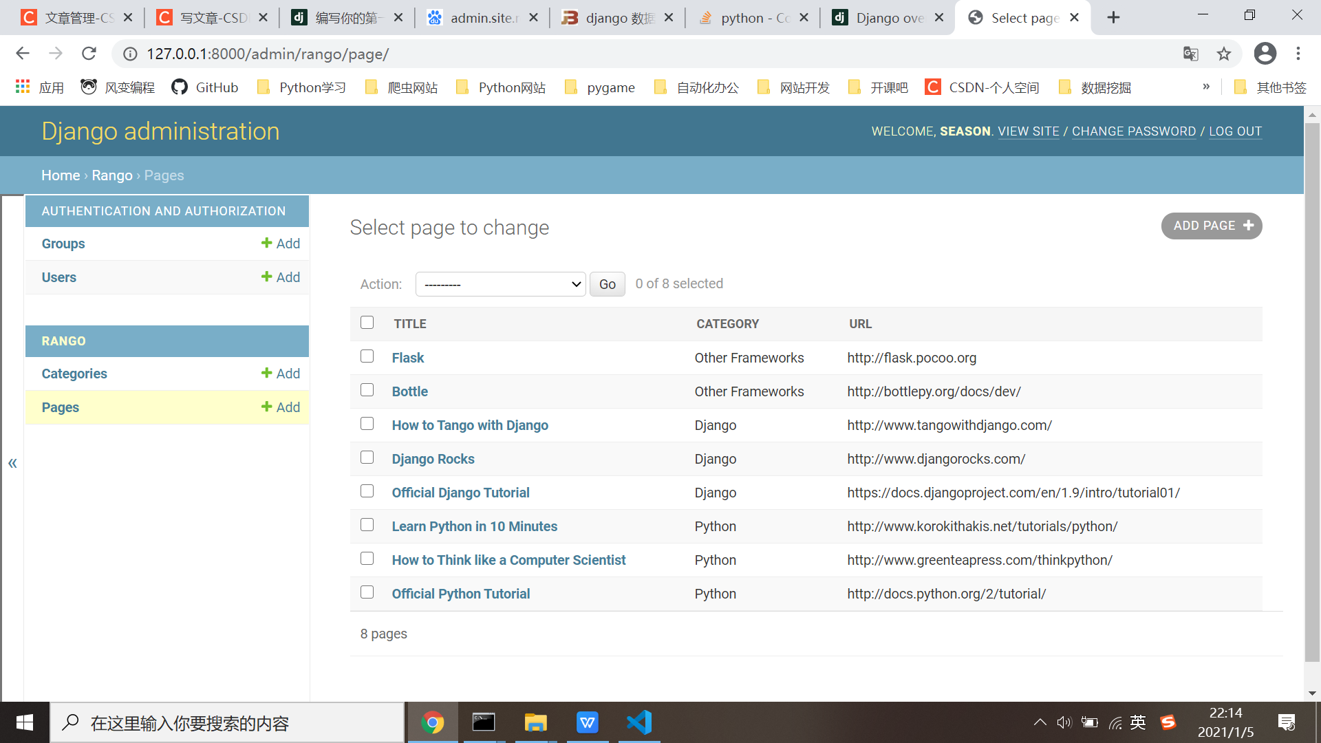Image resolution: width=1321 pixels, height=743 pixels.
Task: Bookmark this page with star icon
Action: (x=1223, y=54)
